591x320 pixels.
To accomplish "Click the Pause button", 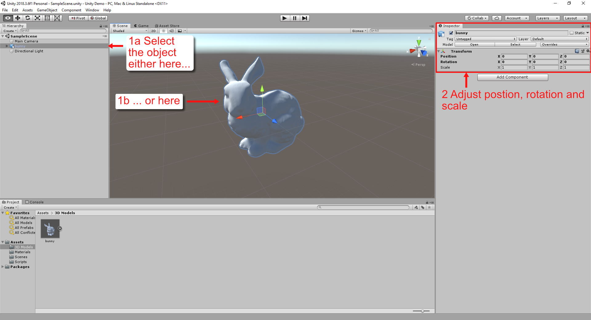I will pyautogui.click(x=295, y=18).
